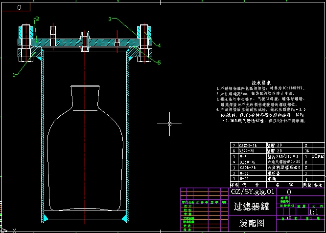Select the 'PTFE' remark cell

coord(318,156)
